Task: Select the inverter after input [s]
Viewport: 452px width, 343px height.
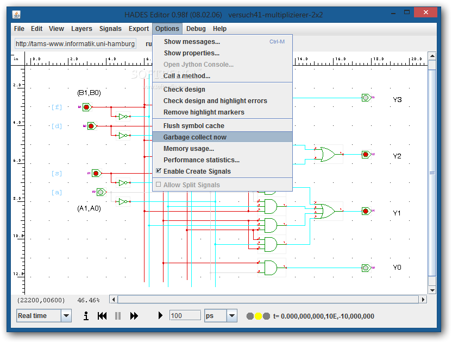Action: [123, 182]
